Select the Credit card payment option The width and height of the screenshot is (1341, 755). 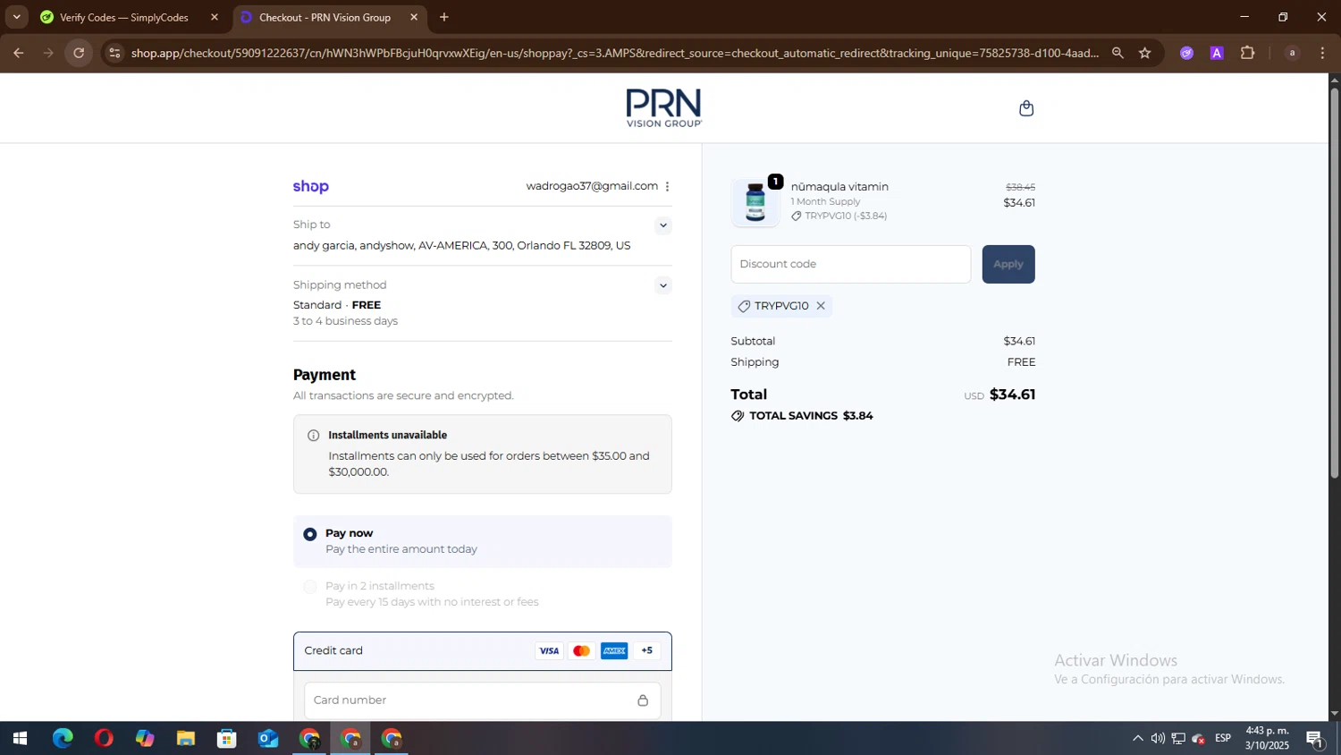click(483, 651)
